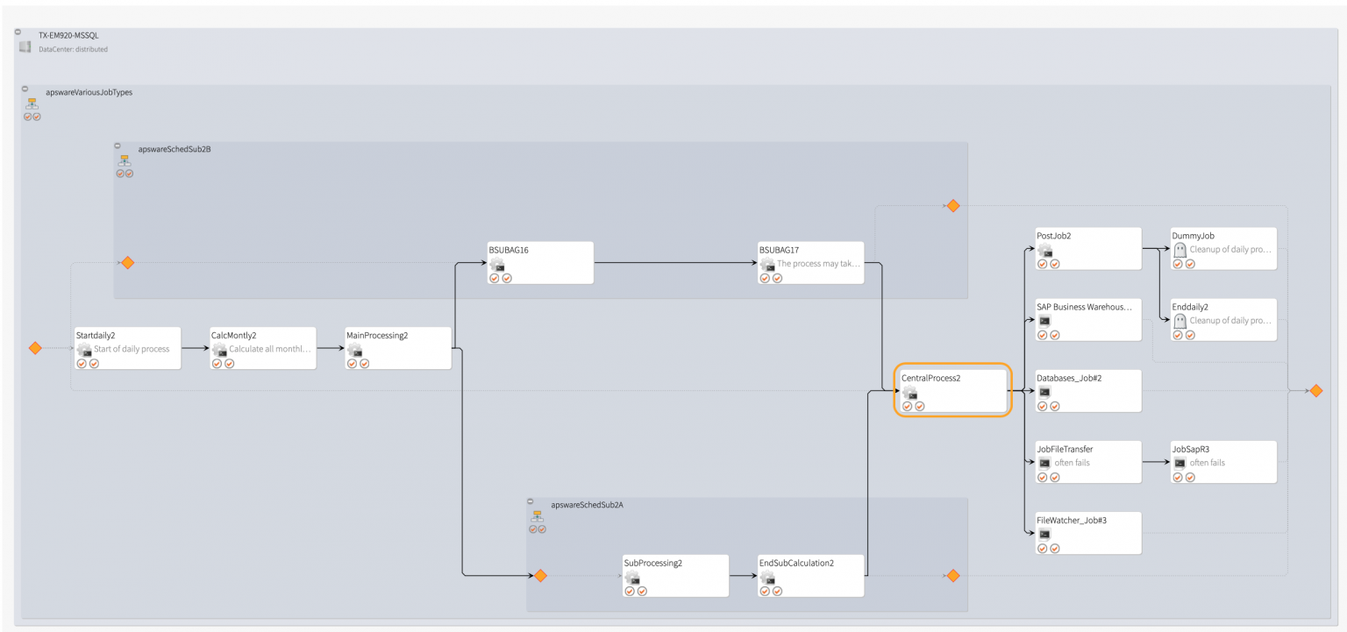Click the ghost icon on Enddaily2
This screenshot has height=632, width=1347.
point(1180,320)
